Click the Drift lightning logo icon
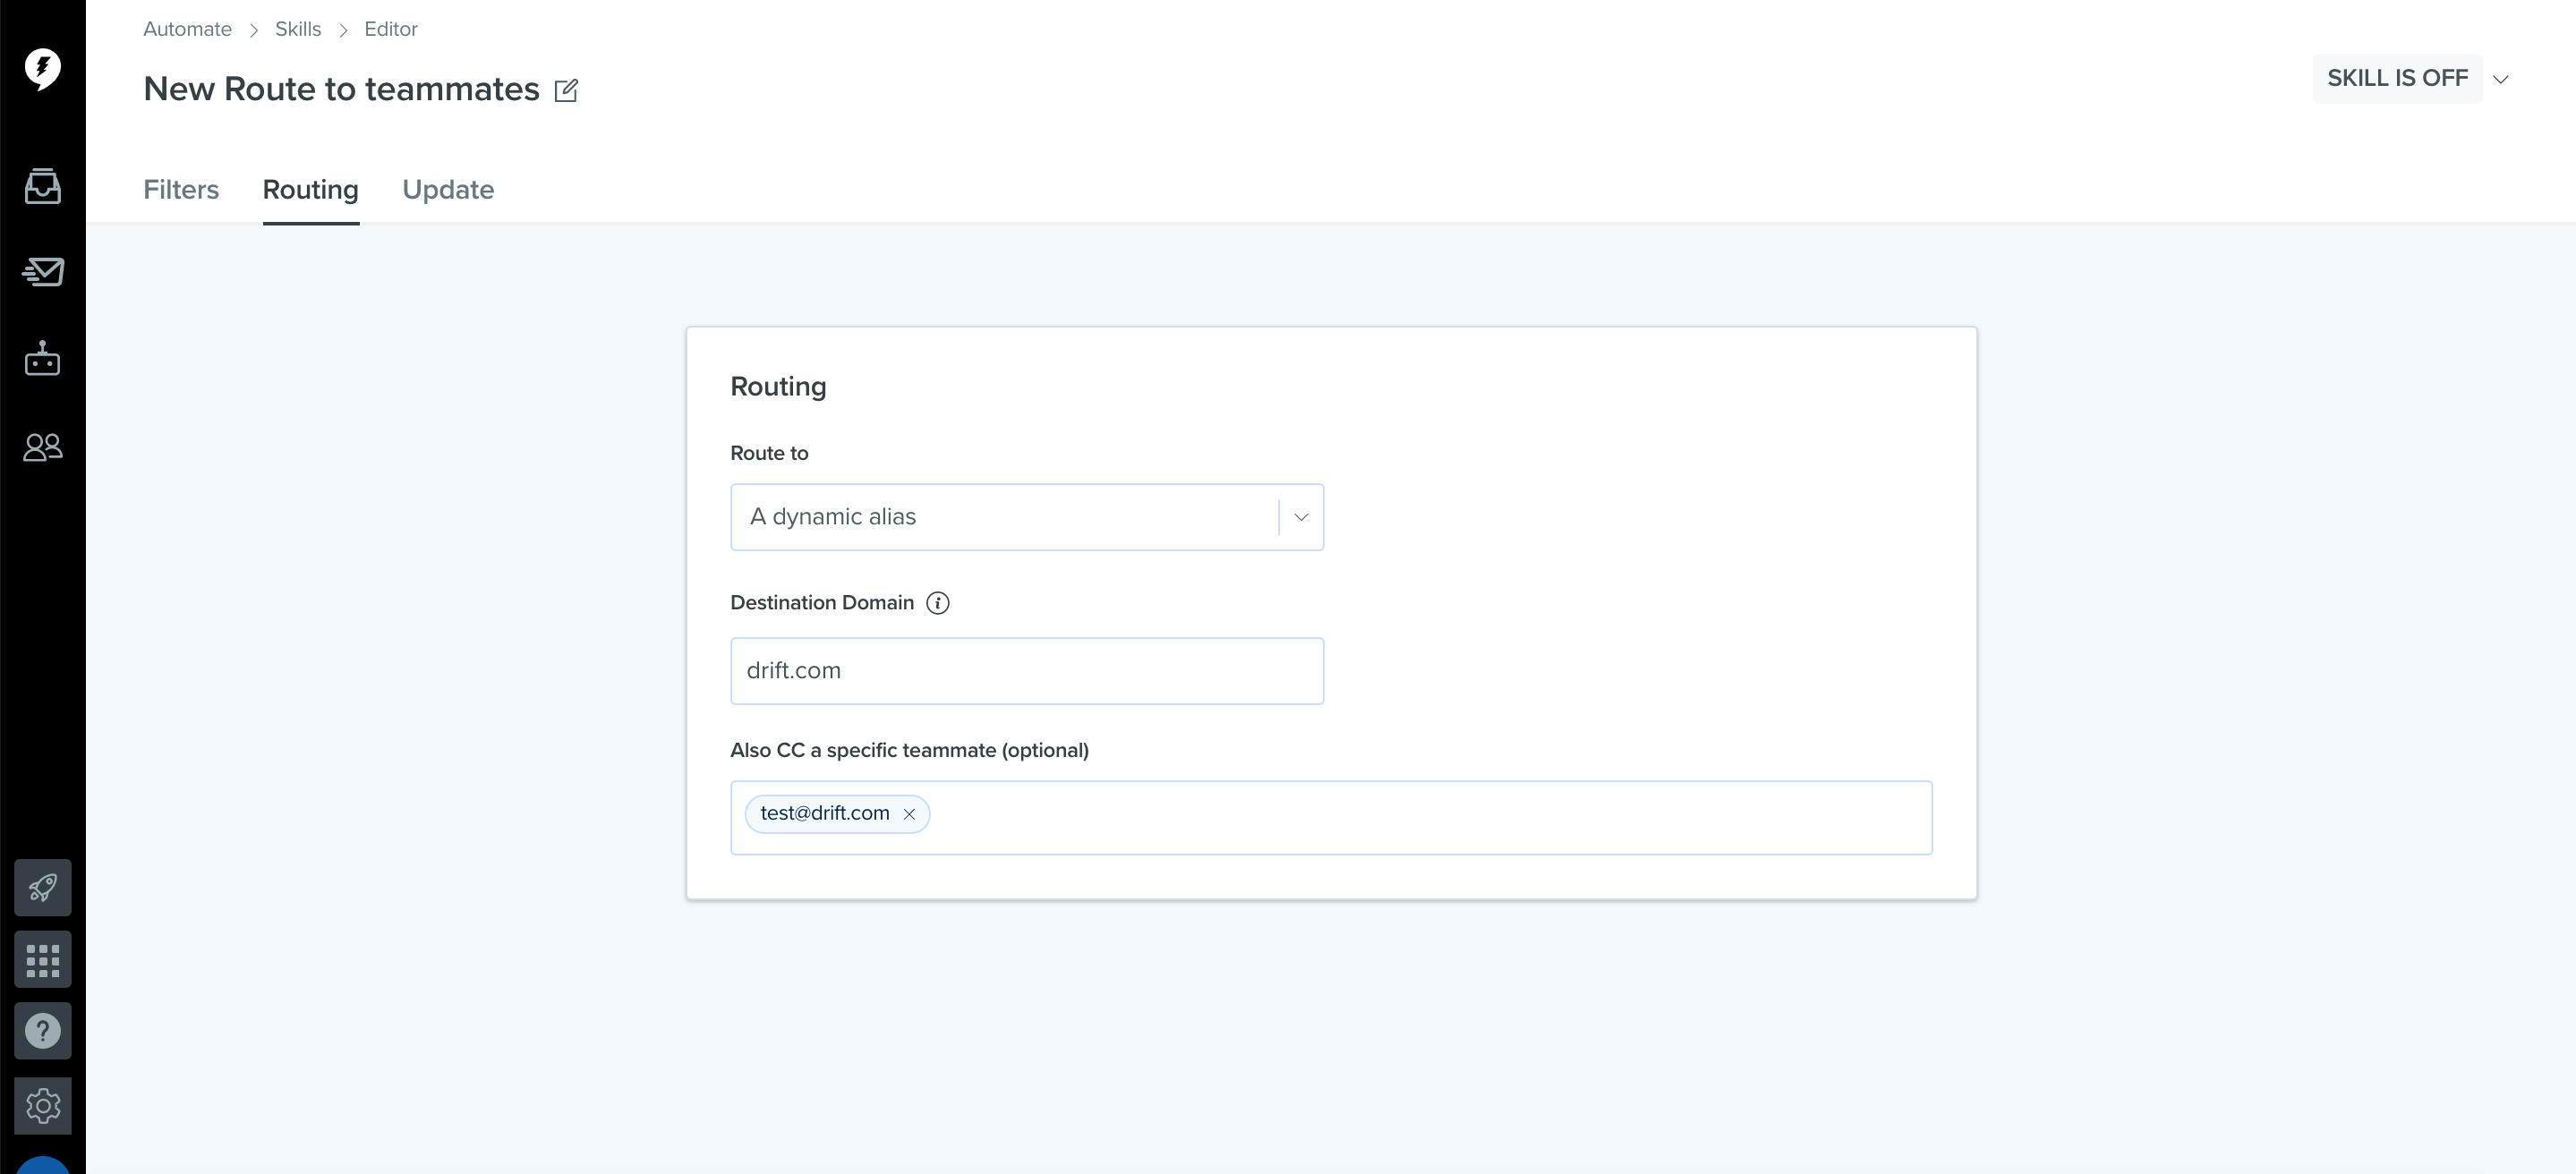Image resolution: width=2576 pixels, height=1174 pixels. 42,68
